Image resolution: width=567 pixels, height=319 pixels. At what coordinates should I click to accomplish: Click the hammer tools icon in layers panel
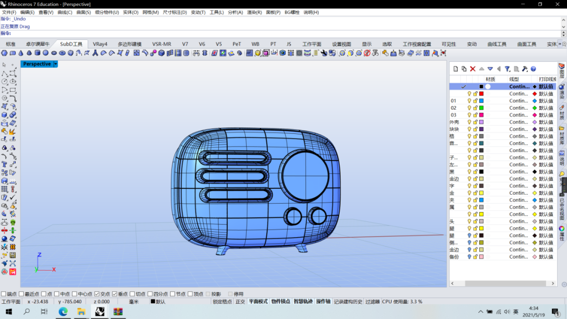point(524,69)
